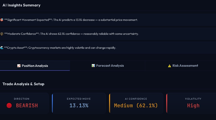
Task: Click the target icon beside Significant Movement Expected
Action: (2, 20)
